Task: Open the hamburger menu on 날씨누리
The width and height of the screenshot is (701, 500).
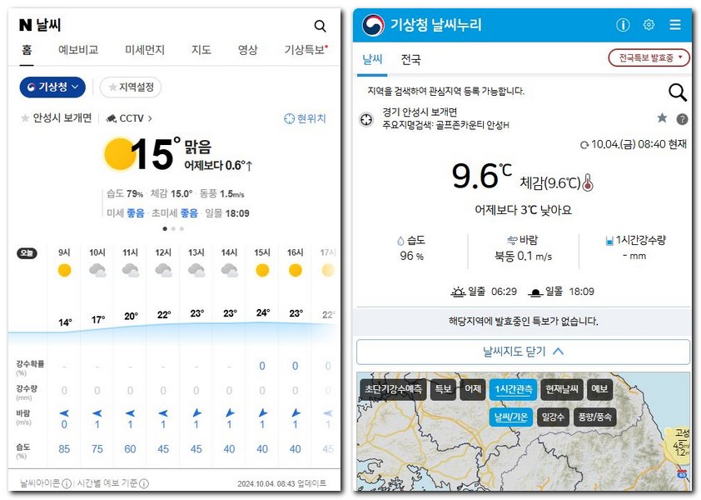Action: coord(675,25)
